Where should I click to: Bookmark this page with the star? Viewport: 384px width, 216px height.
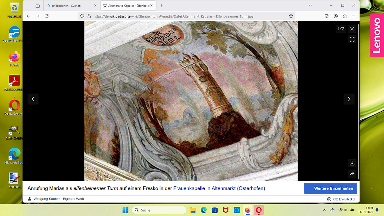291,16
